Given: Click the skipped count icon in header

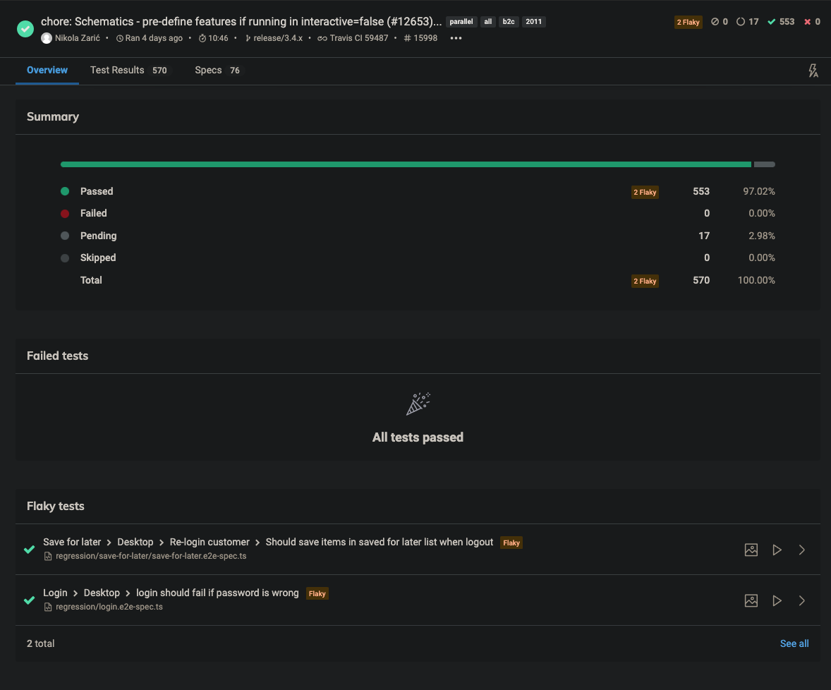Looking at the screenshot, I should coord(715,22).
